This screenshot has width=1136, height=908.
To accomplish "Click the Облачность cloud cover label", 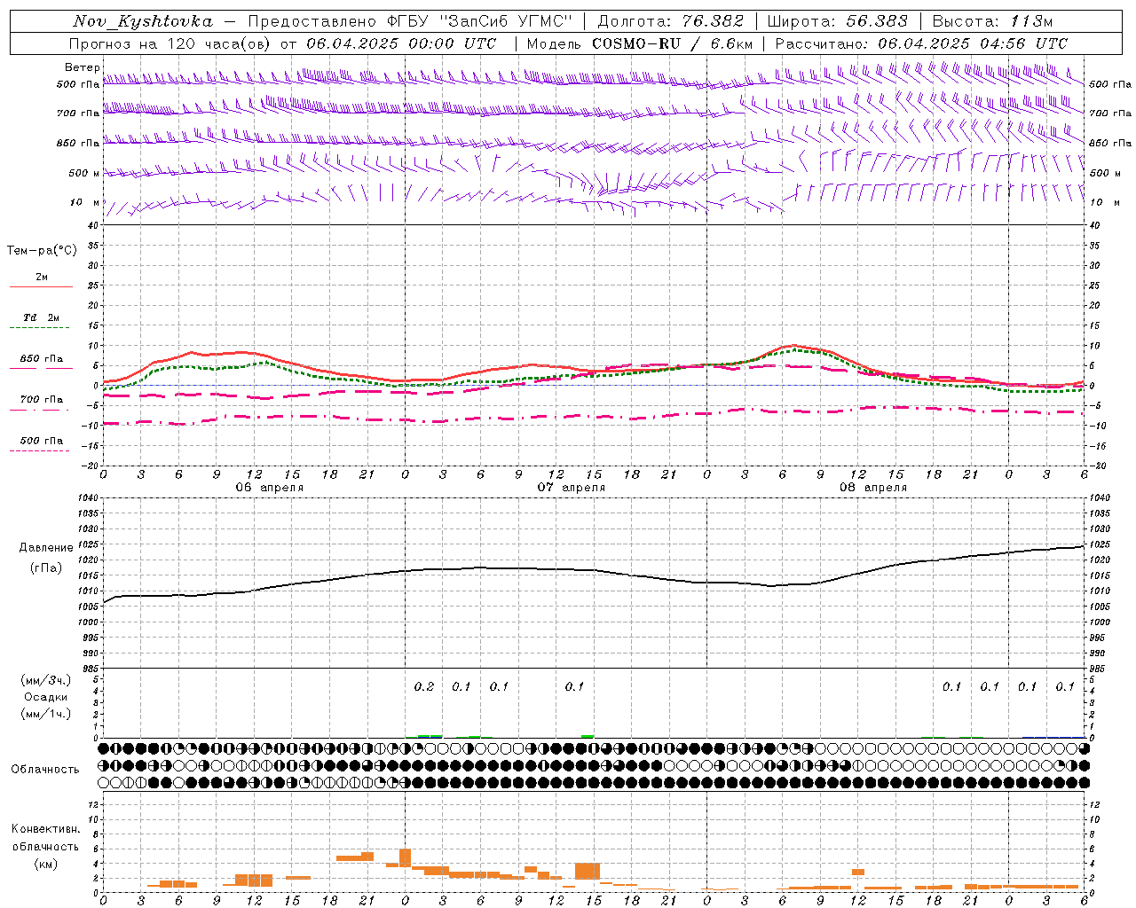I will coord(45,770).
